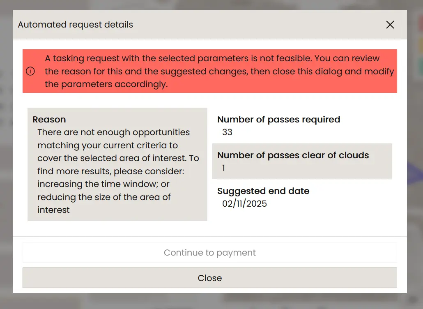Click the info icon in the red alert
Viewport: 423px width, 309px height.
pos(30,71)
